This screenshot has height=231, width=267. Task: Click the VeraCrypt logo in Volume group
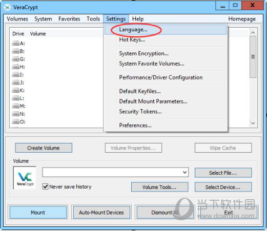[x=25, y=178]
